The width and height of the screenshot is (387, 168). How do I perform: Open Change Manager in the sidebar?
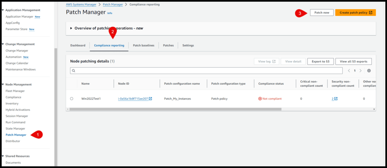point(17,51)
